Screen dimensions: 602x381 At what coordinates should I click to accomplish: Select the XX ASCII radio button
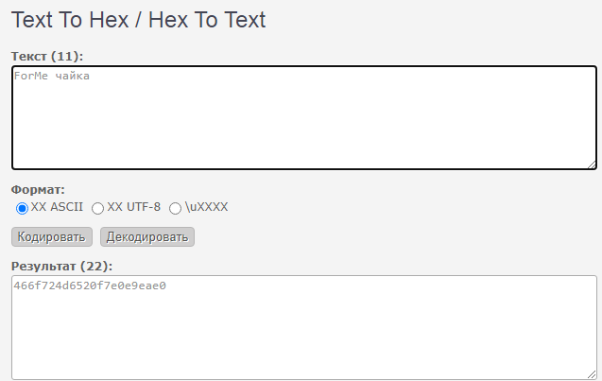point(22,208)
